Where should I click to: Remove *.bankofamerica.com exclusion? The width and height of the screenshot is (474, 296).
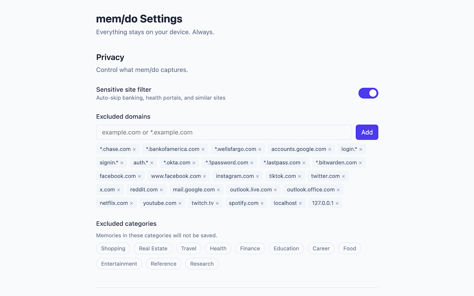click(x=203, y=149)
